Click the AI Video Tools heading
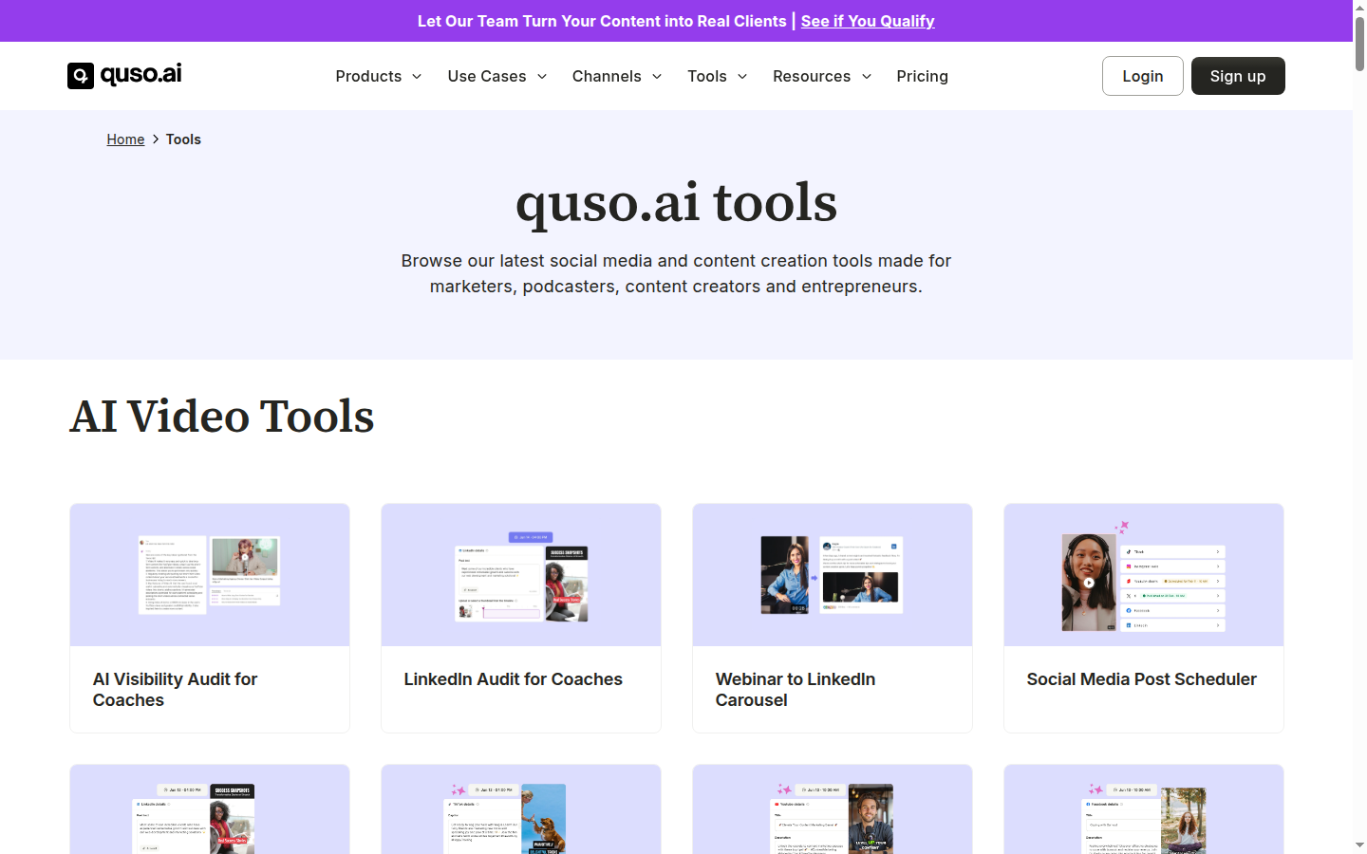The height and width of the screenshot is (854, 1367). (x=222, y=417)
